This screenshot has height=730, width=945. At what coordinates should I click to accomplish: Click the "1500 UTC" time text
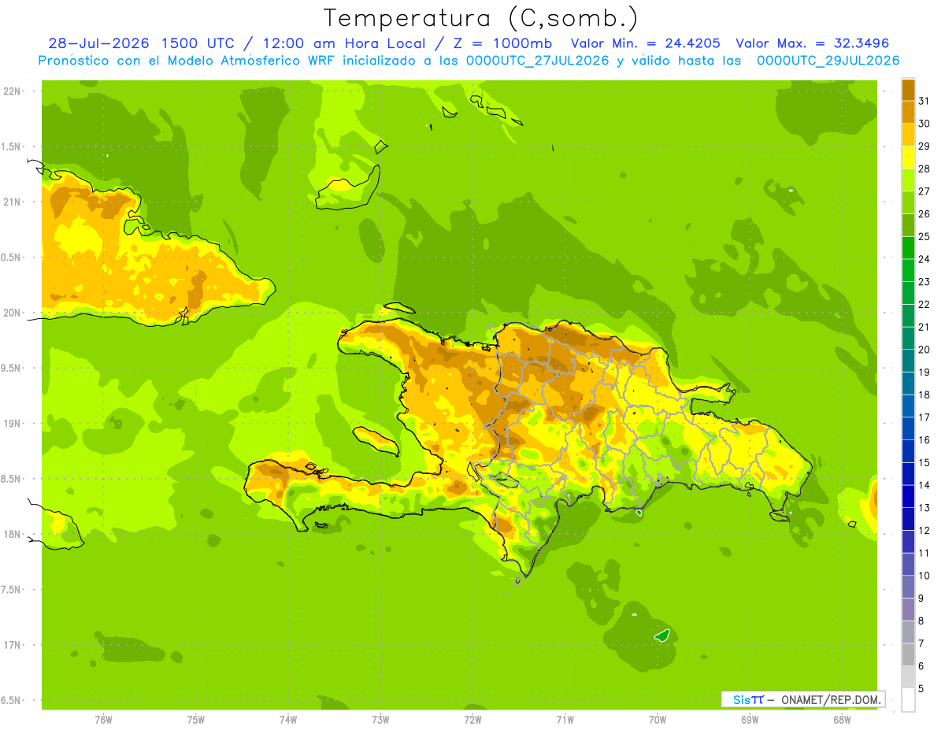point(198,43)
